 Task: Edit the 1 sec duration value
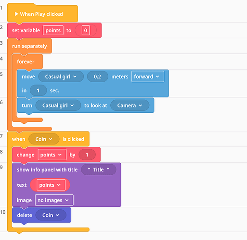coord(38,90)
